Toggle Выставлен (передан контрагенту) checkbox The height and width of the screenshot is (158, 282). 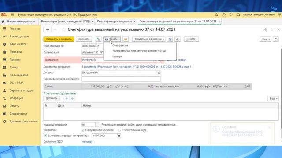pyautogui.click(x=45, y=136)
